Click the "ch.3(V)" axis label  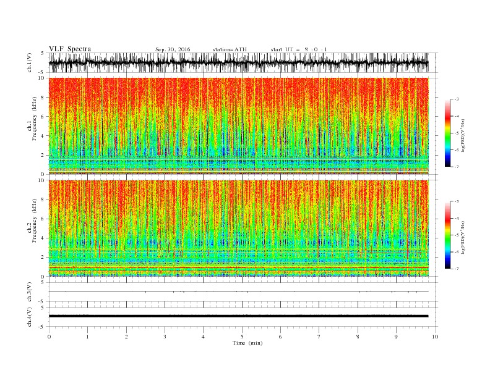click(x=30, y=292)
